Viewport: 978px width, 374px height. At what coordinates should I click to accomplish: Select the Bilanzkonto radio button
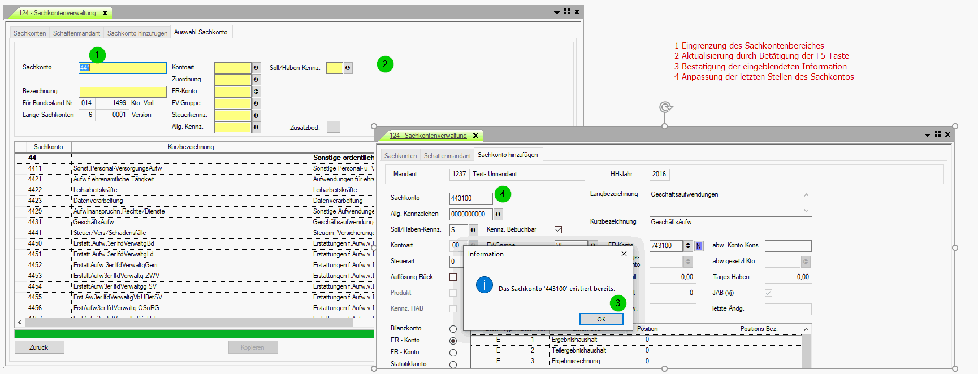click(453, 329)
